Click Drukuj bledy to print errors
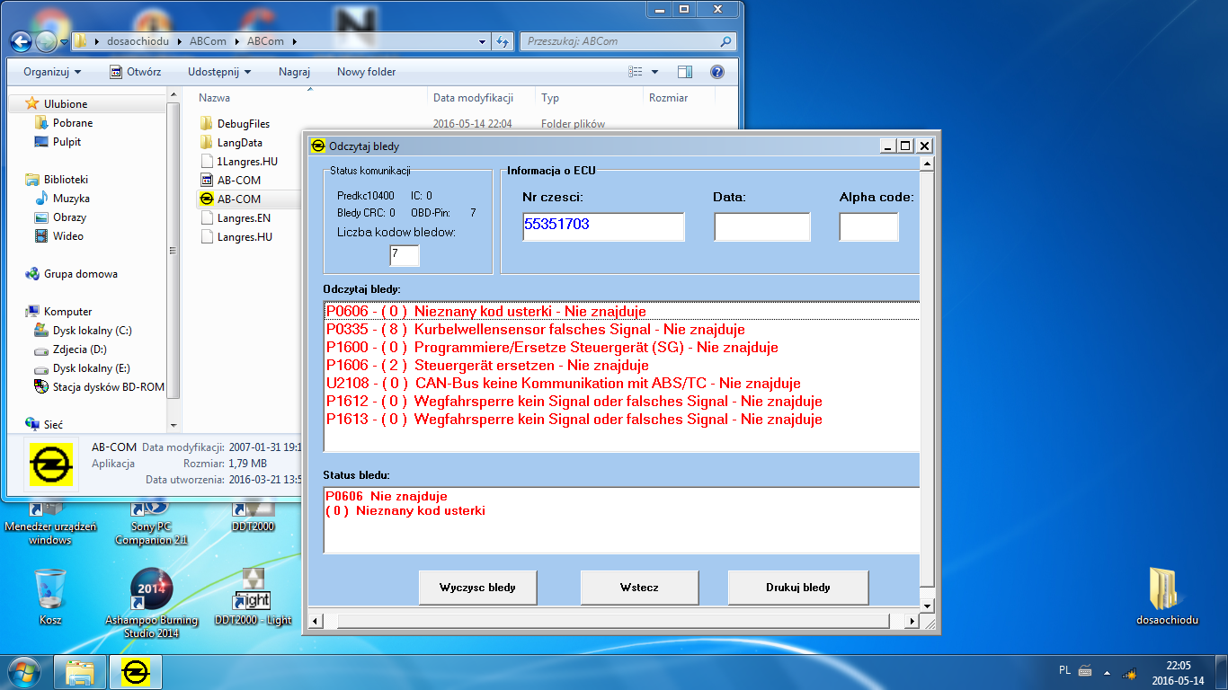This screenshot has width=1228, height=690. tap(797, 588)
